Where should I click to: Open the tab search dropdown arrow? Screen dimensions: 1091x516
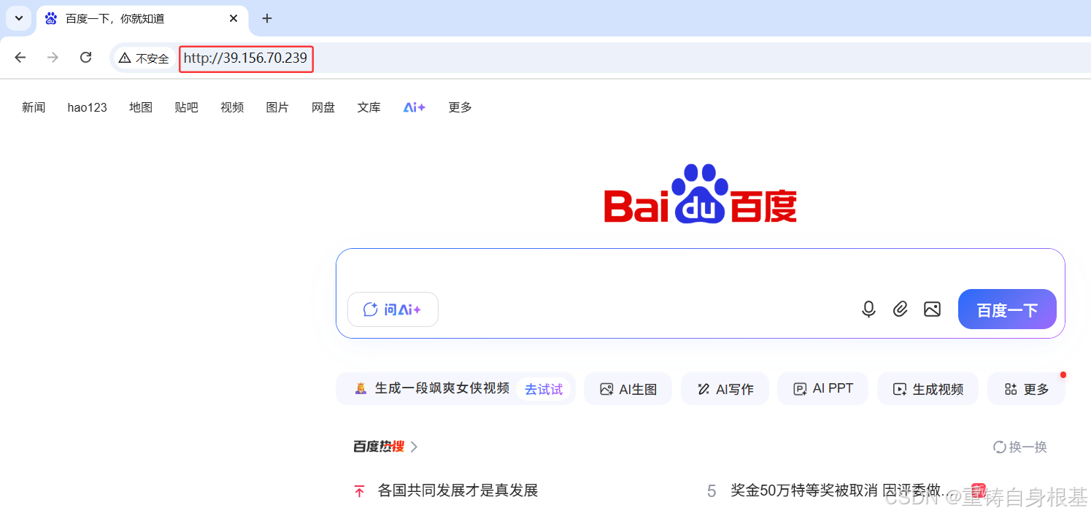[19, 18]
